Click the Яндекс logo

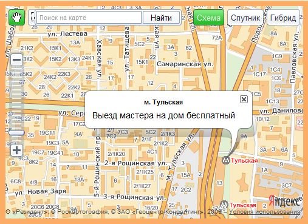(284, 201)
